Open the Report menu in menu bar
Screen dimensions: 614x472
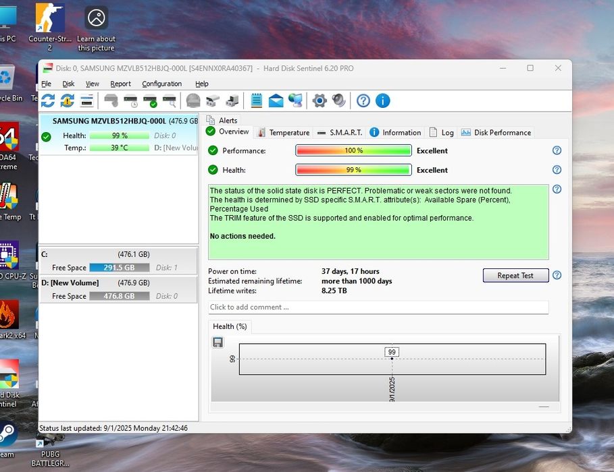tap(120, 84)
